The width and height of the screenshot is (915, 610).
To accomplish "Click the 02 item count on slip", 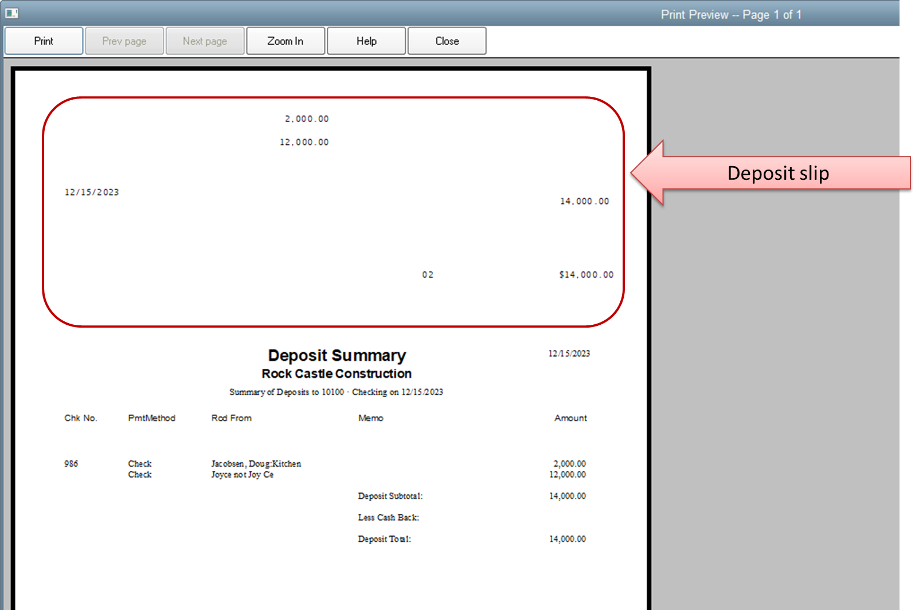I will [x=428, y=275].
